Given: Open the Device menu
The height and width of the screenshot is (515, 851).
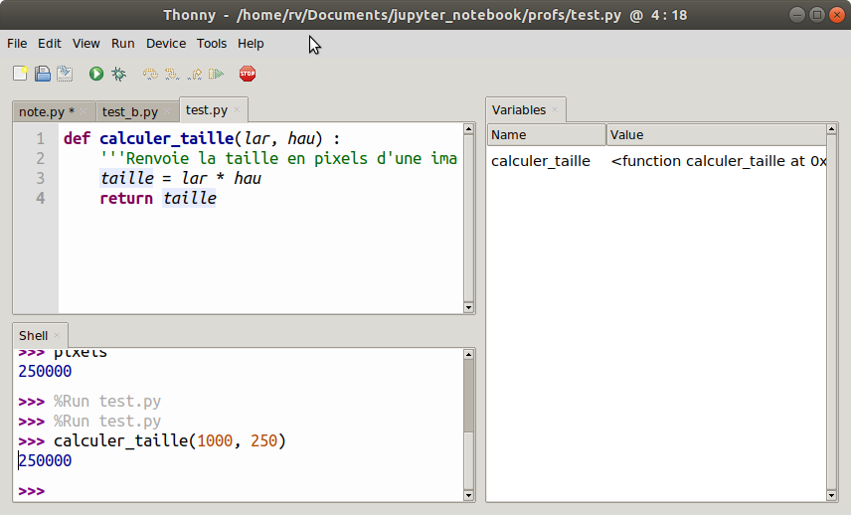Looking at the screenshot, I should [166, 44].
